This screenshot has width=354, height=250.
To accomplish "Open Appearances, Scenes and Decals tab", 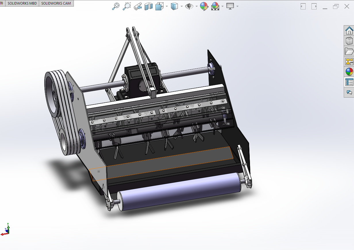I will pyautogui.click(x=349, y=72).
